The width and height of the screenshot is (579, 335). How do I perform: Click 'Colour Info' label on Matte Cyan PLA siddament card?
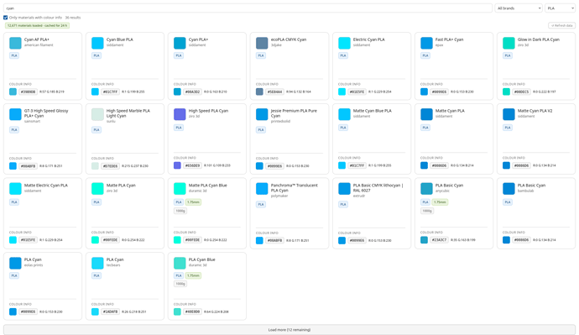click(431, 158)
